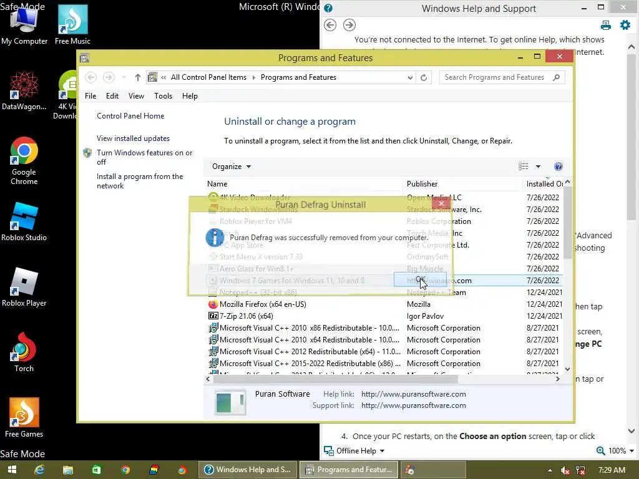This screenshot has width=639, height=479.
Task: Open help for Programs and Features
Action: pos(559,166)
